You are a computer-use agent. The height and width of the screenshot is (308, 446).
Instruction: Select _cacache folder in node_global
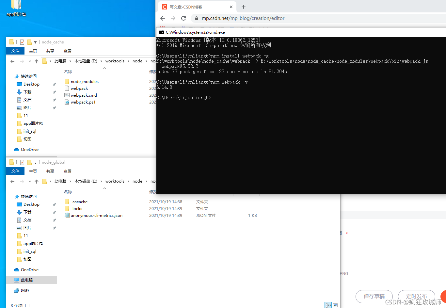[79, 202]
